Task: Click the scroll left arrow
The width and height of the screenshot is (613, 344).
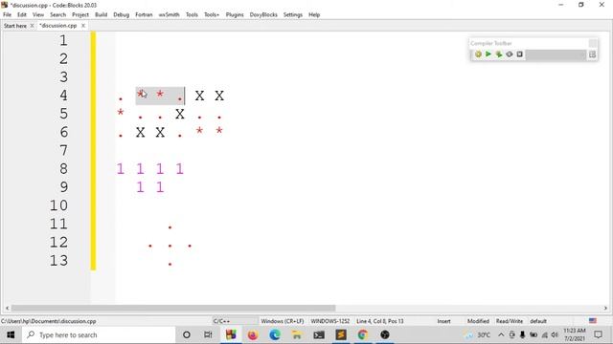Action: tap(7, 308)
